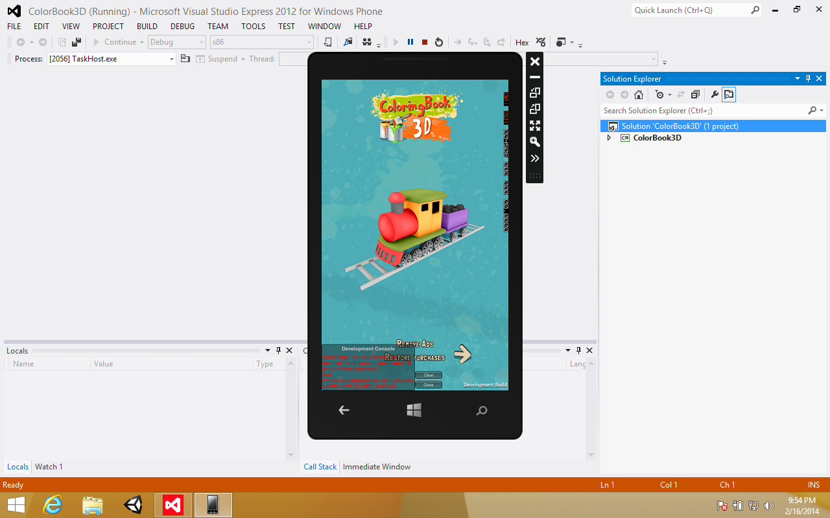Open Solution Explorer window options dropdown arrow
This screenshot has width=830, height=518.
(798, 78)
